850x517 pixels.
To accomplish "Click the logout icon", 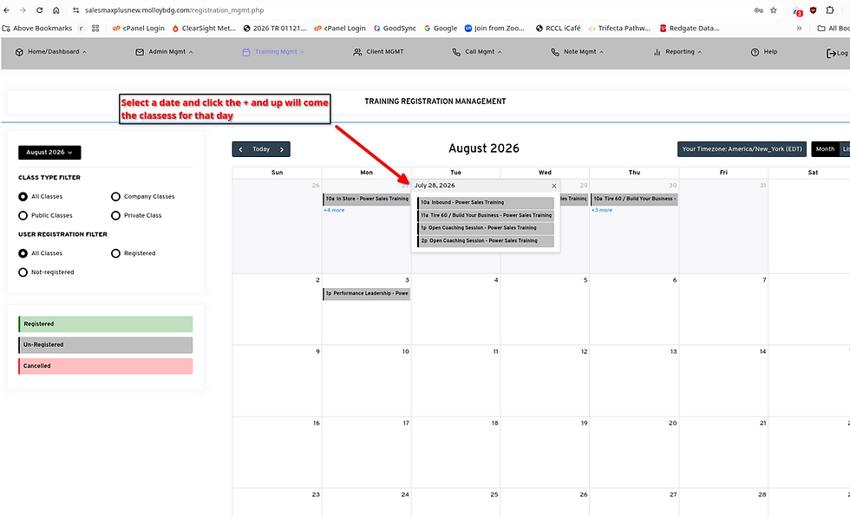I will (831, 53).
